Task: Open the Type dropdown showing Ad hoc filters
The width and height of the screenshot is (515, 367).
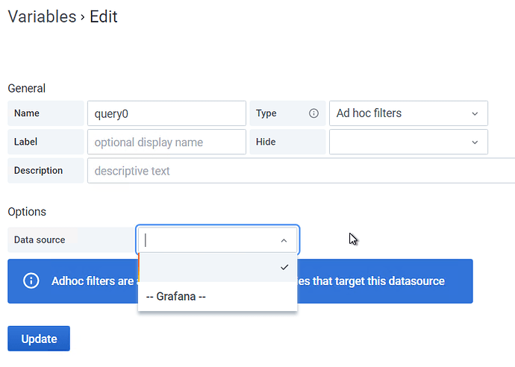Action: 408,113
